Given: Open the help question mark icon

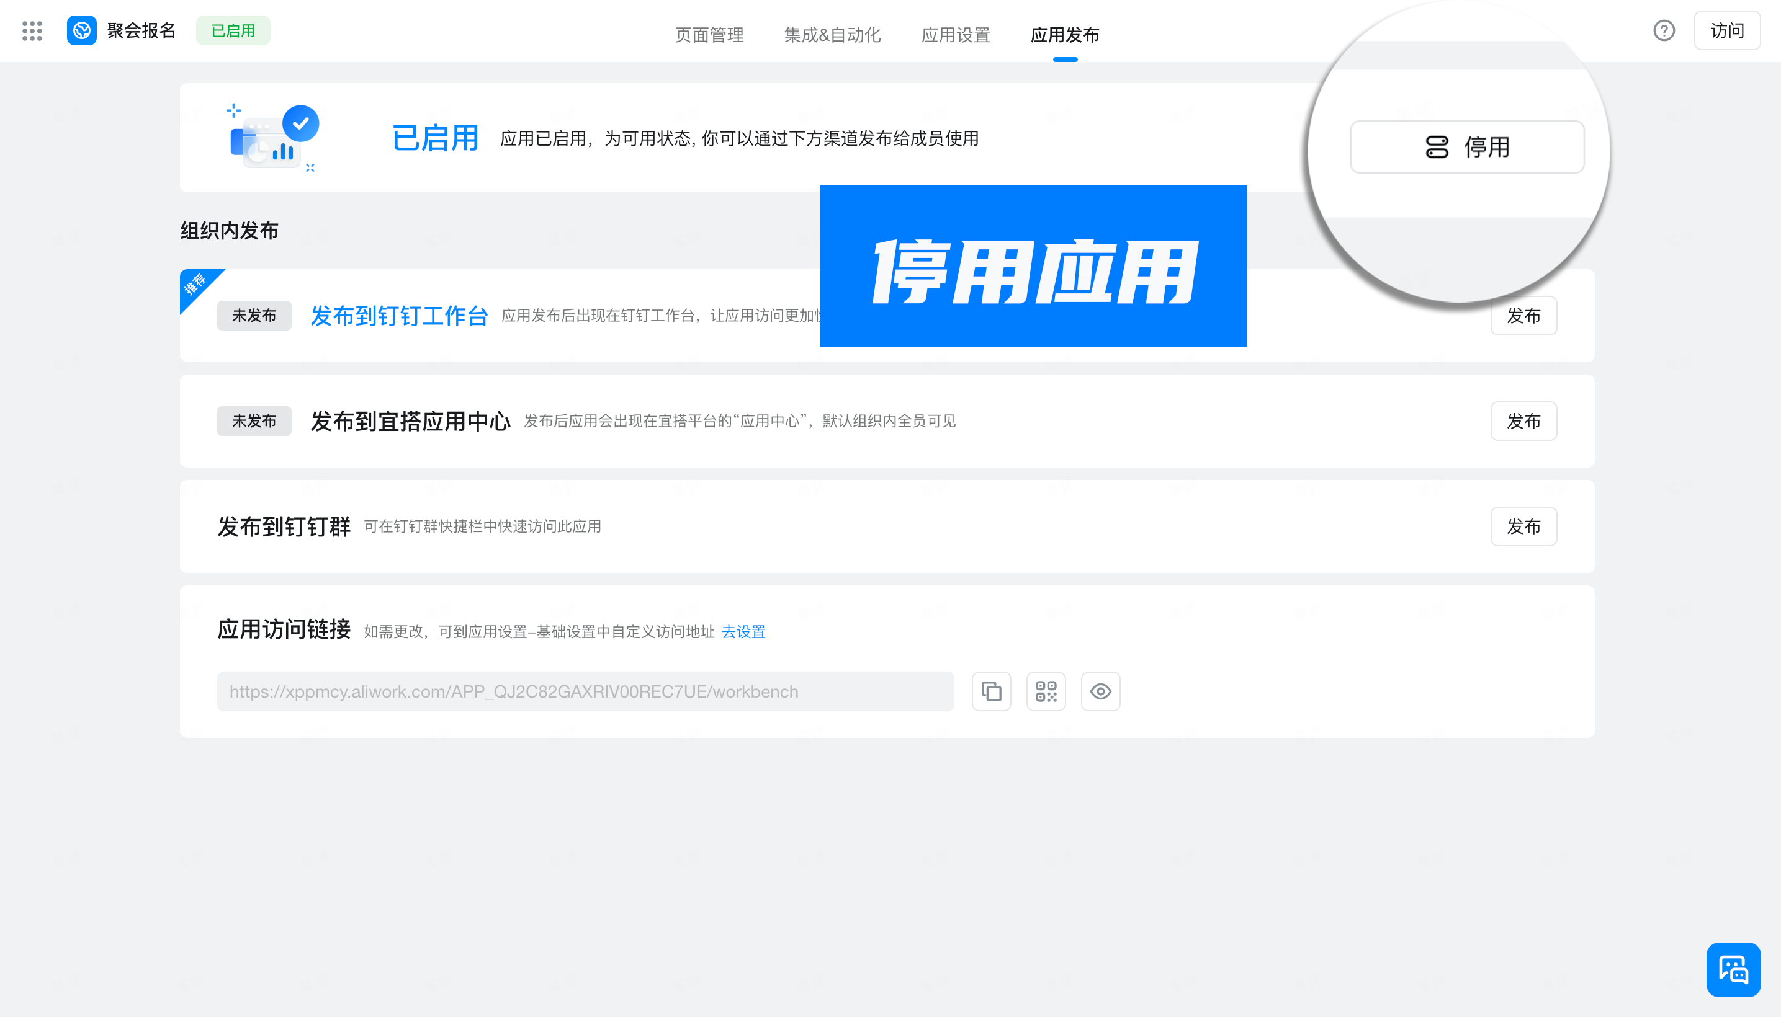Looking at the screenshot, I should (x=1664, y=31).
